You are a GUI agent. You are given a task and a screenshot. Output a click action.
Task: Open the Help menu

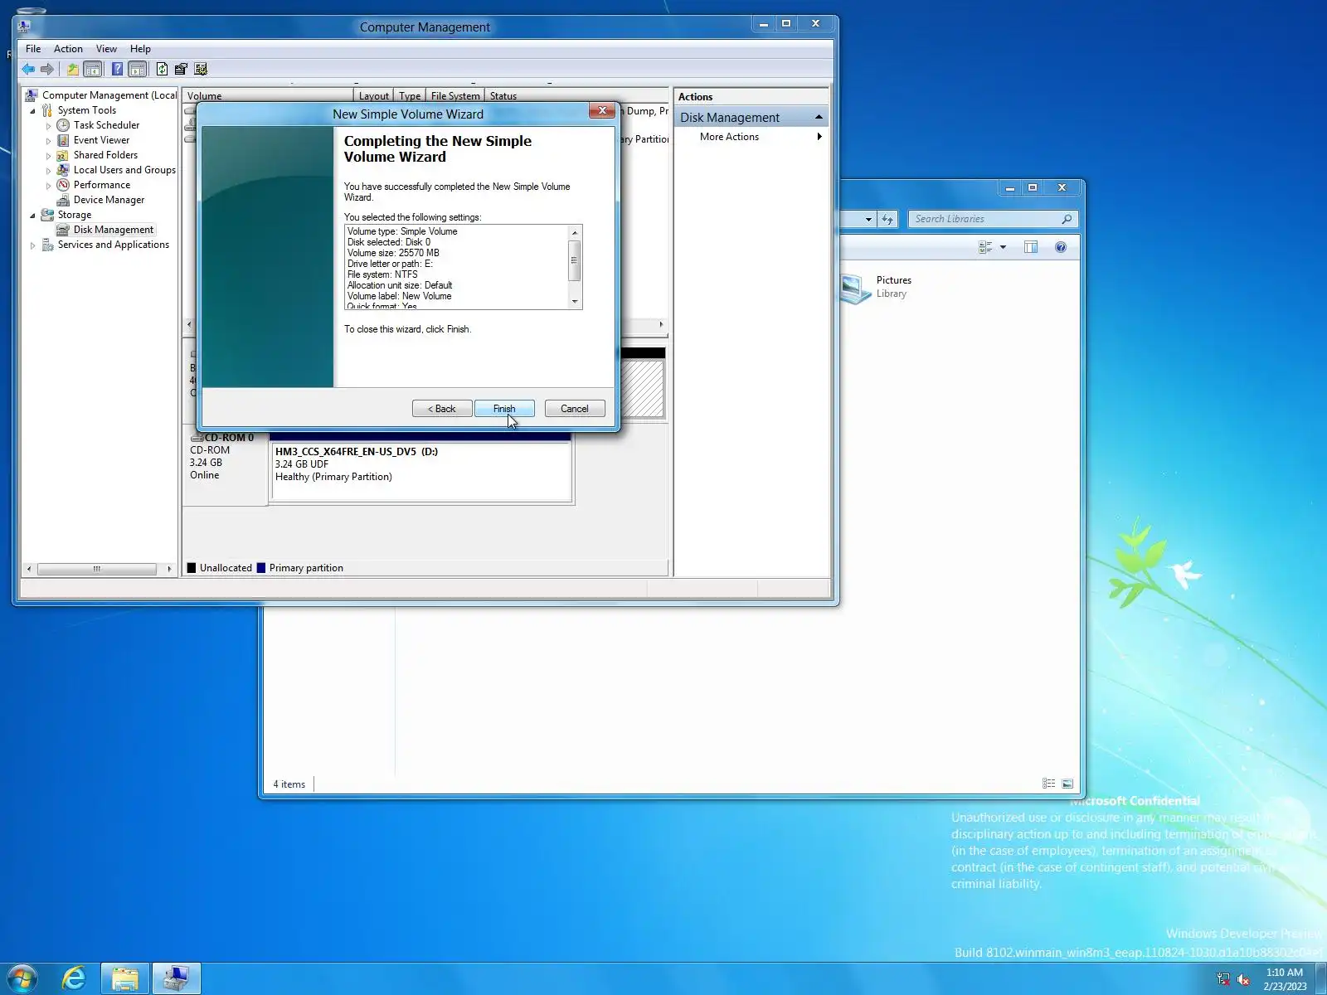tap(140, 49)
